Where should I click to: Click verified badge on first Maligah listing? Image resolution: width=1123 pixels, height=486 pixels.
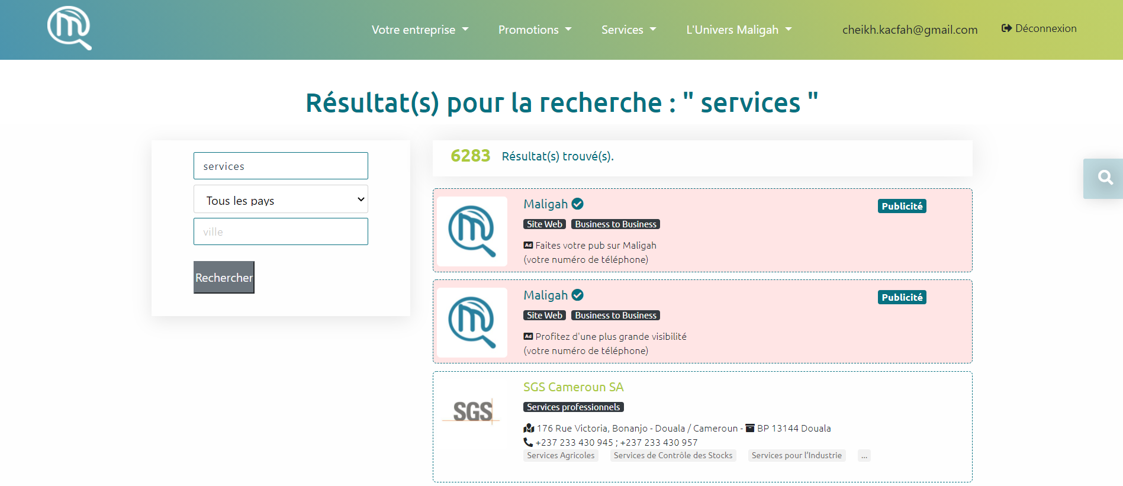pos(578,204)
